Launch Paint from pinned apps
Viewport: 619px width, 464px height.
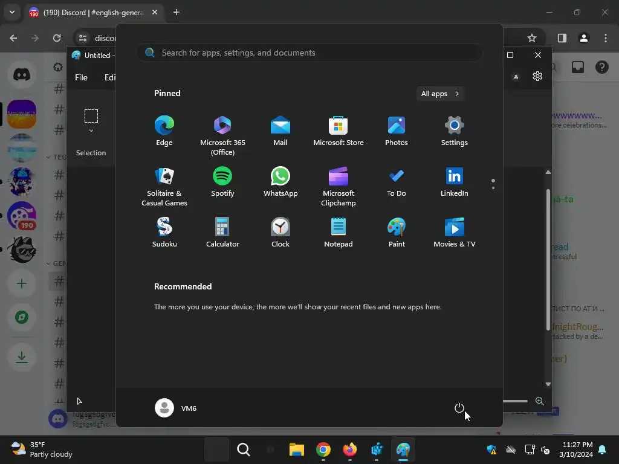(x=397, y=233)
